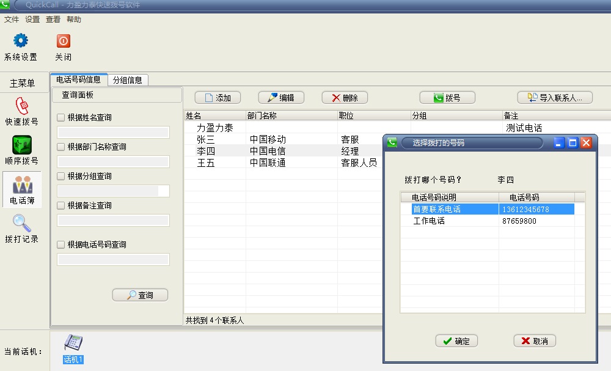Select 顺序拨号 sidebar icon

click(22, 145)
